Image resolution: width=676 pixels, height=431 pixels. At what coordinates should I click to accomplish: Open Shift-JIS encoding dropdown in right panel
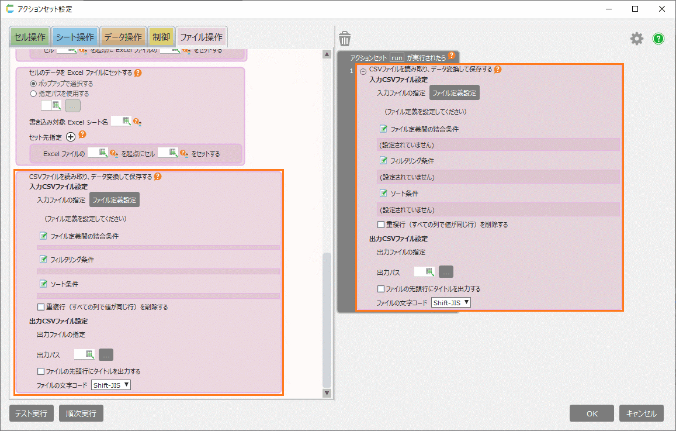(451, 302)
